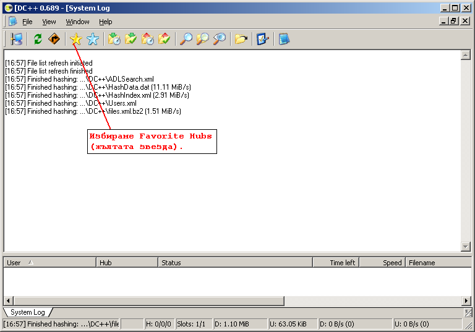This screenshot has height=332, width=475.
Task: Close the inner System Log child window
Action: (x=465, y=21)
